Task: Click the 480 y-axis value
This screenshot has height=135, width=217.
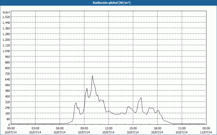Action: click(x=8, y=91)
